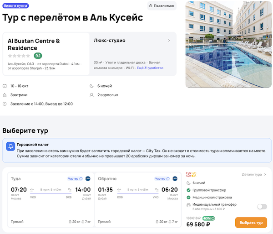Click the Поделиться share button
The width and height of the screenshot is (273, 234).
(x=162, y=6)
